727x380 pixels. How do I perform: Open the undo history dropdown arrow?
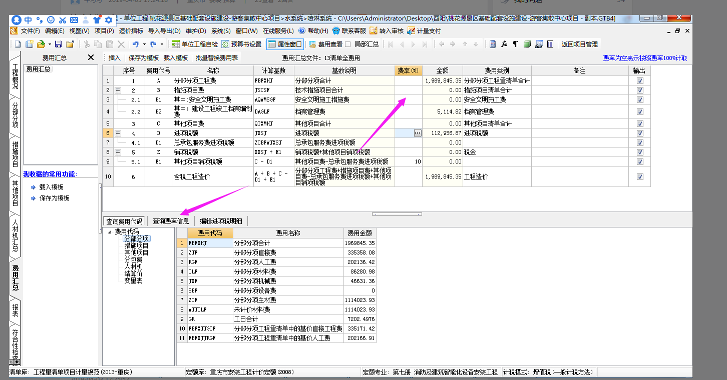pyautogui.click(x=144, y=44)
